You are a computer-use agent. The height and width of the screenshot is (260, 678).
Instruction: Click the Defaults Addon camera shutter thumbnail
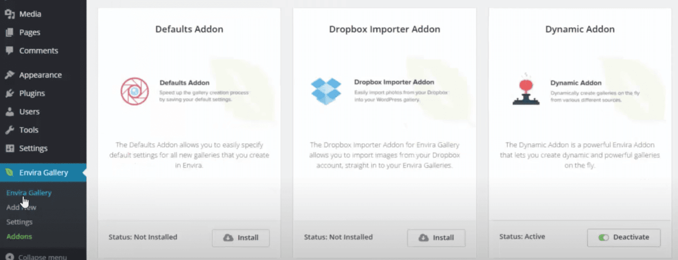pos(135,91)
